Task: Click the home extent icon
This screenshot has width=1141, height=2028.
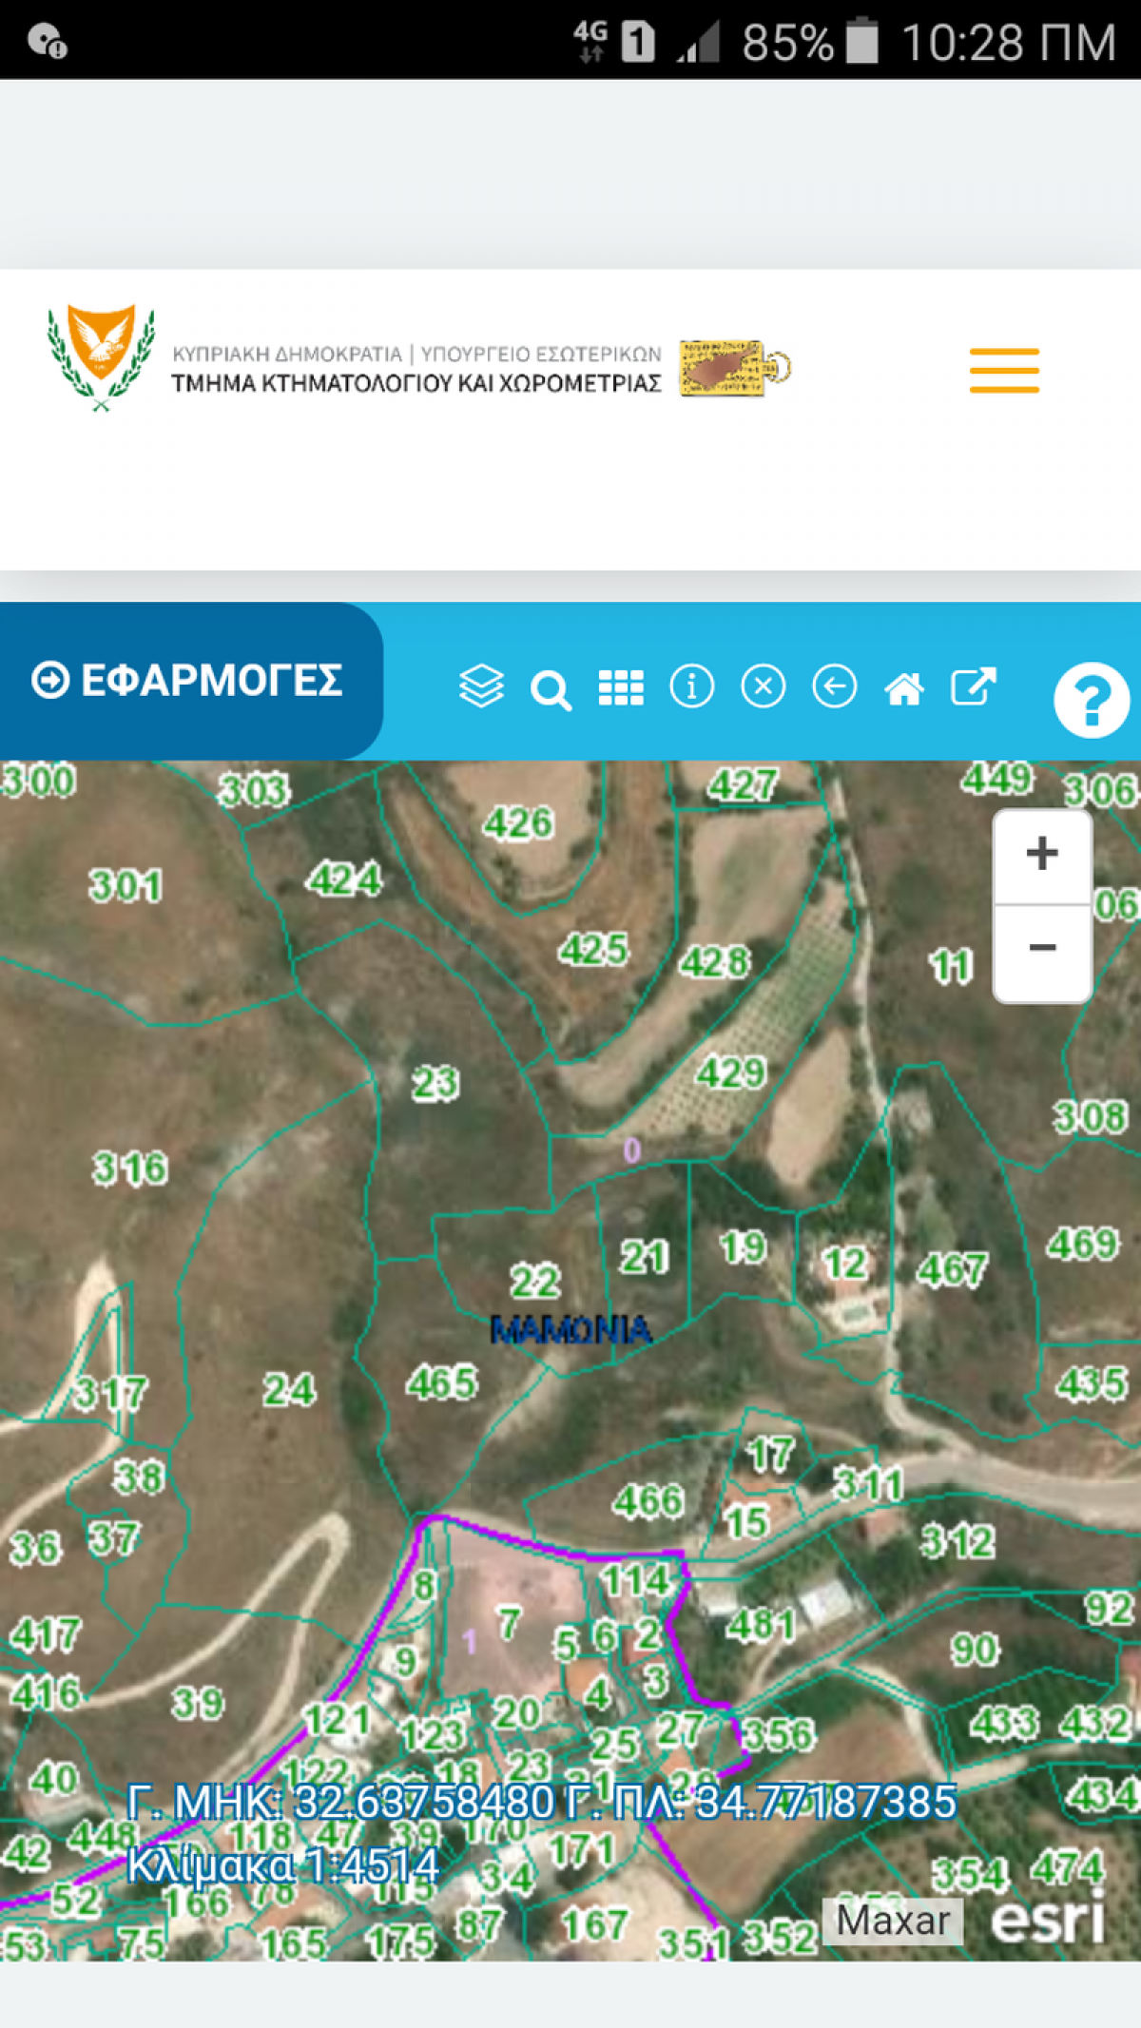Action: [903, 687]
